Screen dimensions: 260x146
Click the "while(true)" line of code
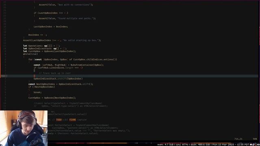pos(30,54)
